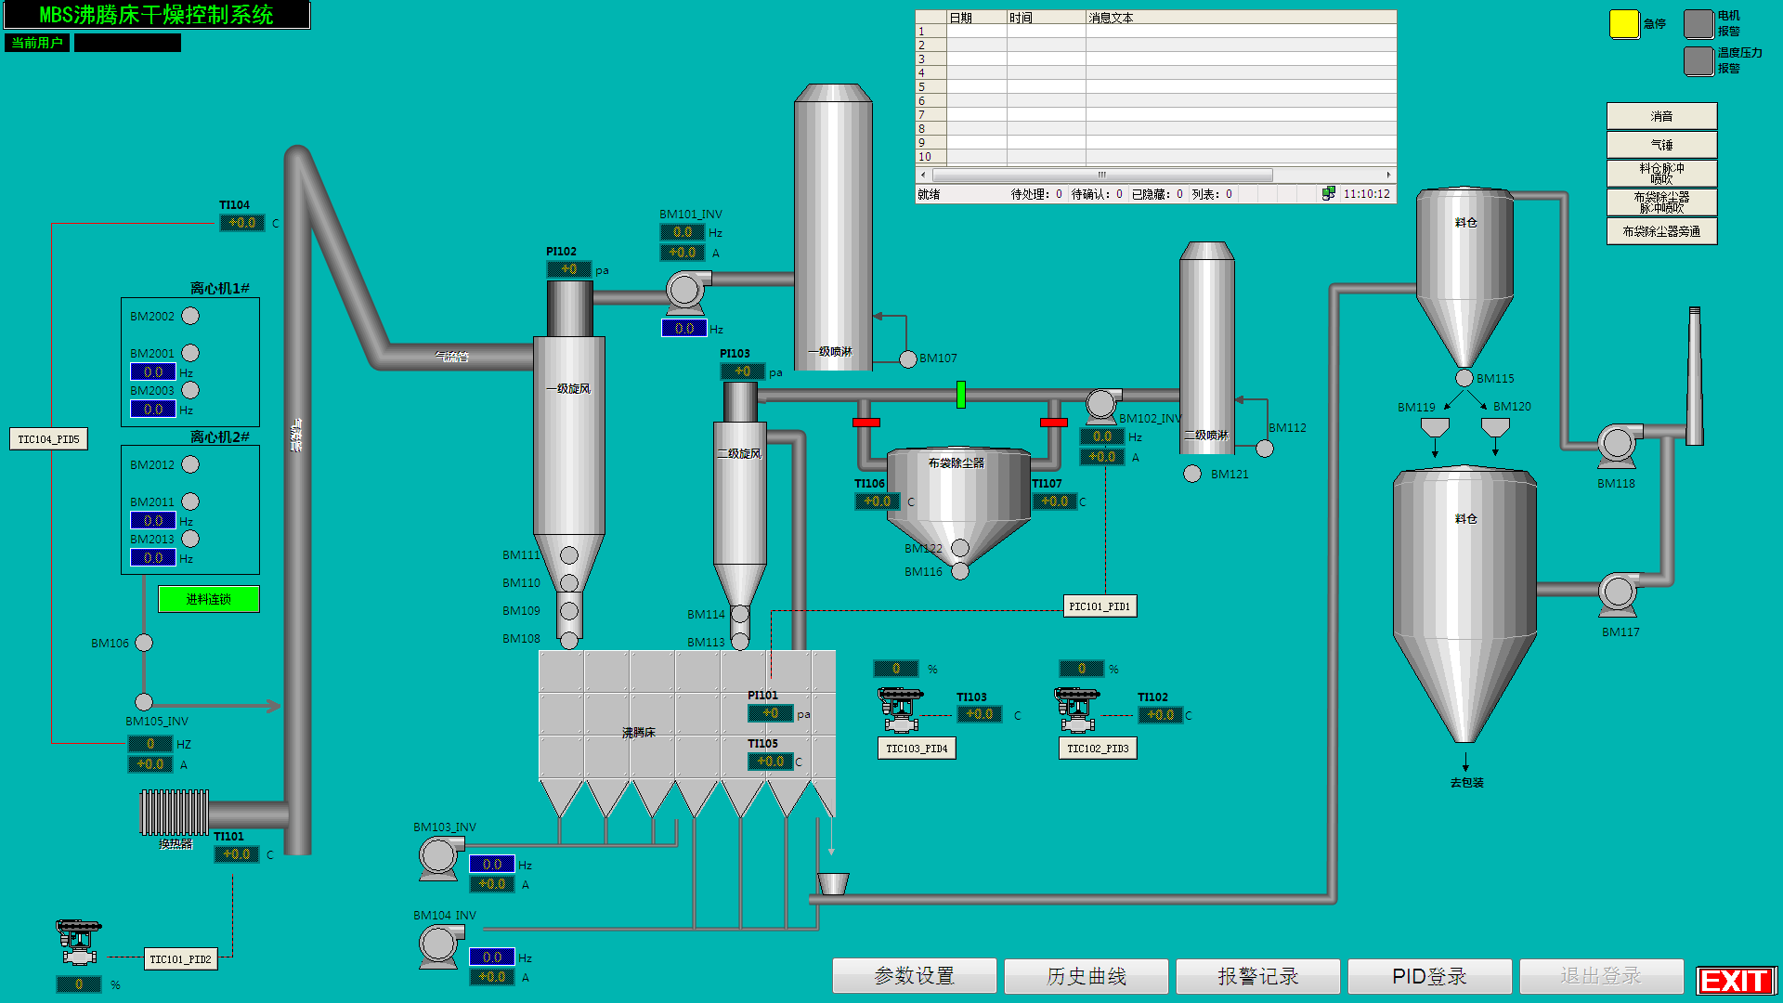Toggle the BM2011 motor indicator
The width and height of the screenshot is (1783, 1003).
(x=190, y=501)
